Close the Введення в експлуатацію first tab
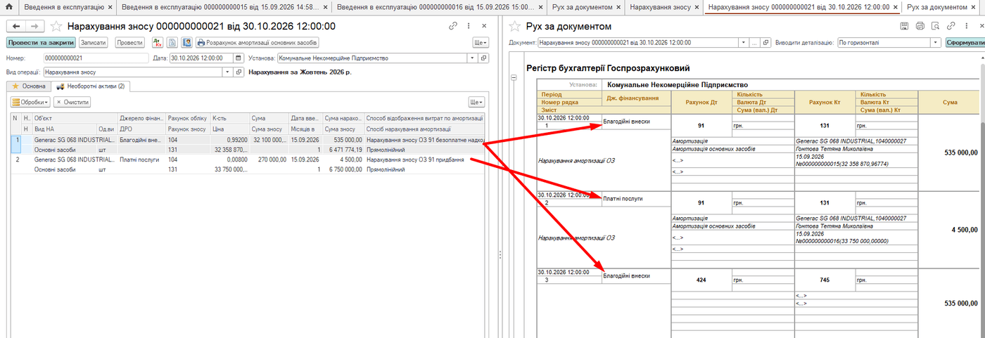The height and width of the screenshot is (338, 985). [x=109, y=8]
